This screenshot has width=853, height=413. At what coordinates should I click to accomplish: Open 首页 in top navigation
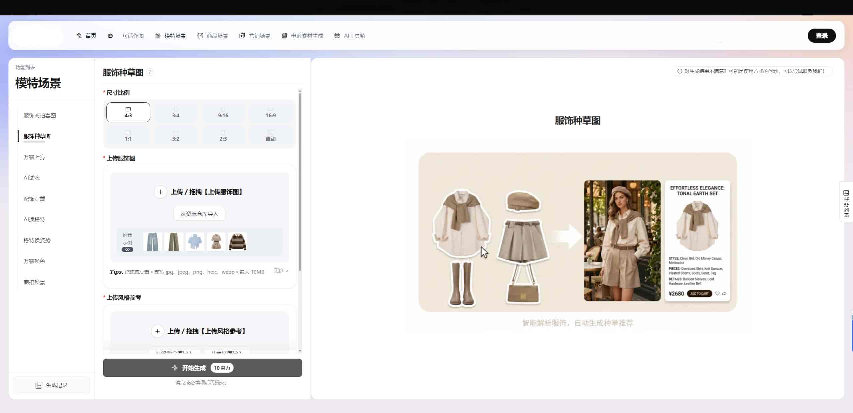click(x=86, y=36)
